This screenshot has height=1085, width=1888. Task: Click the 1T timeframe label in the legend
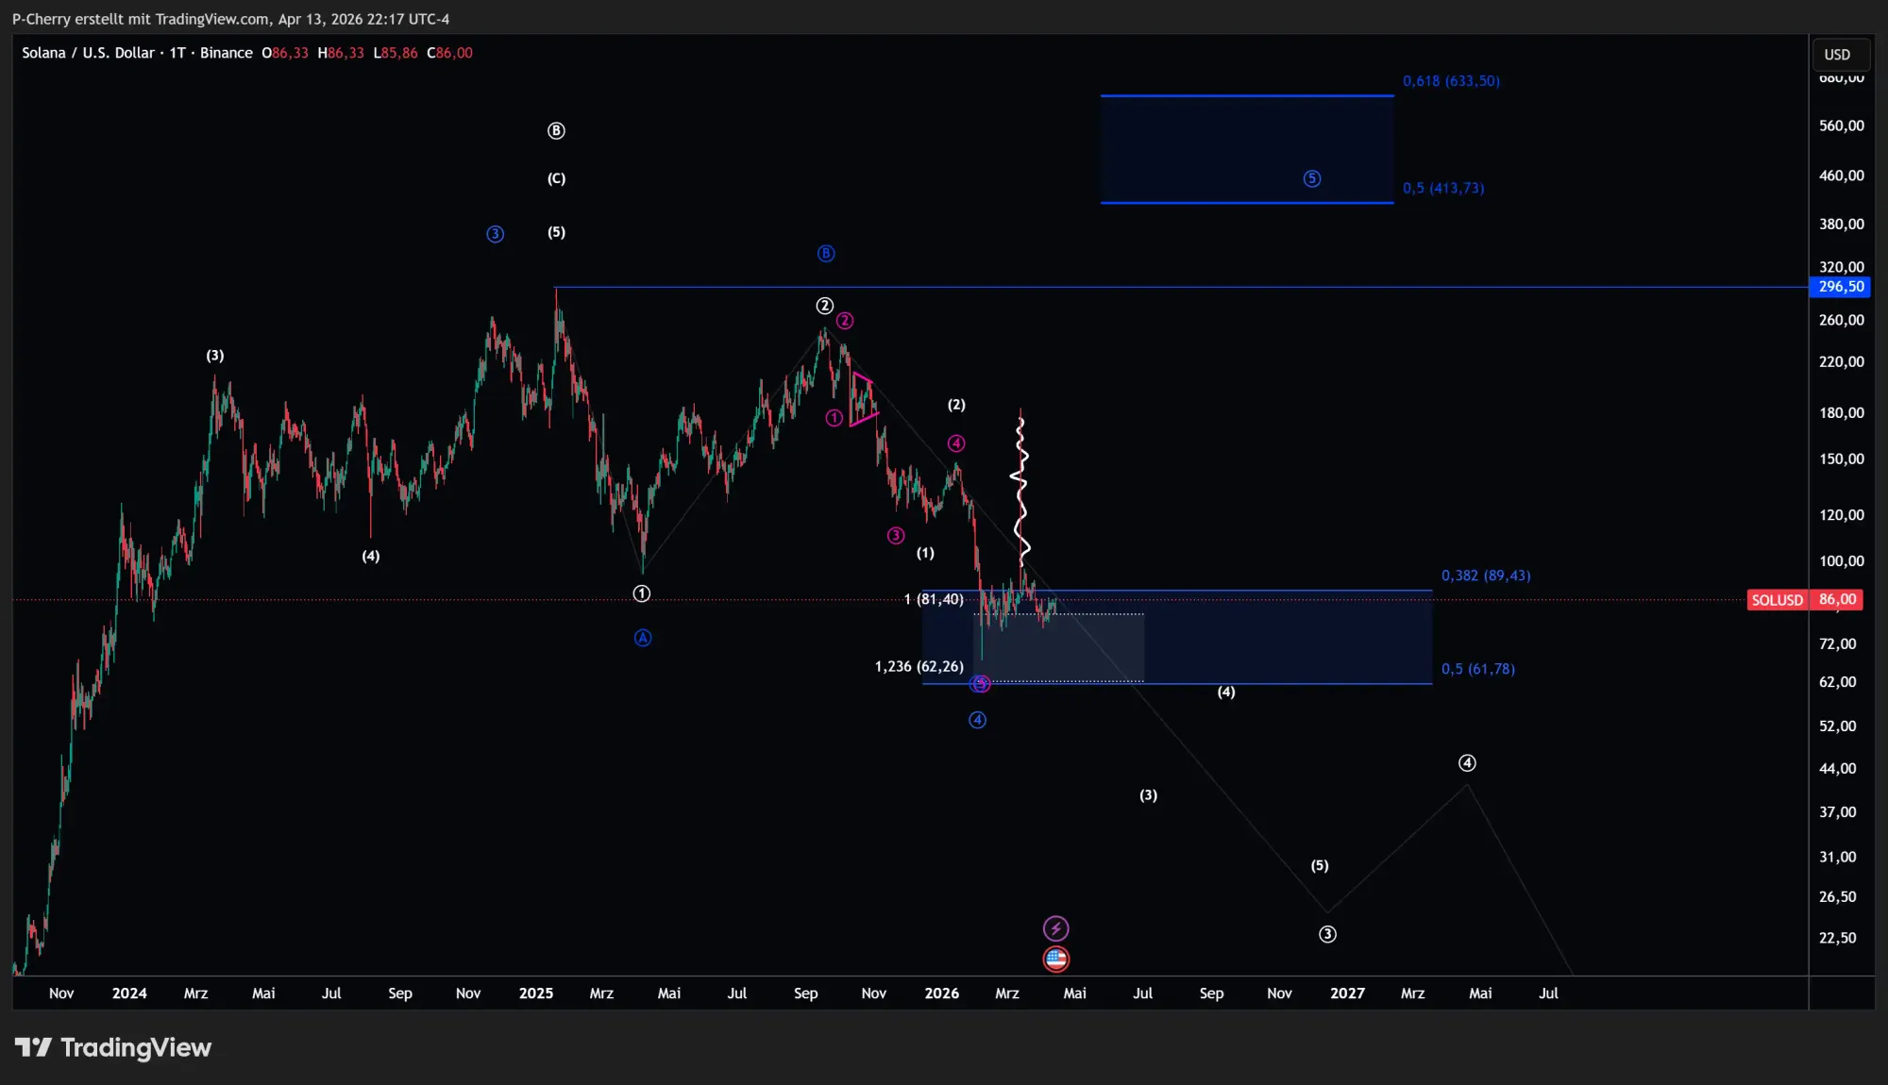coord(179,53)
